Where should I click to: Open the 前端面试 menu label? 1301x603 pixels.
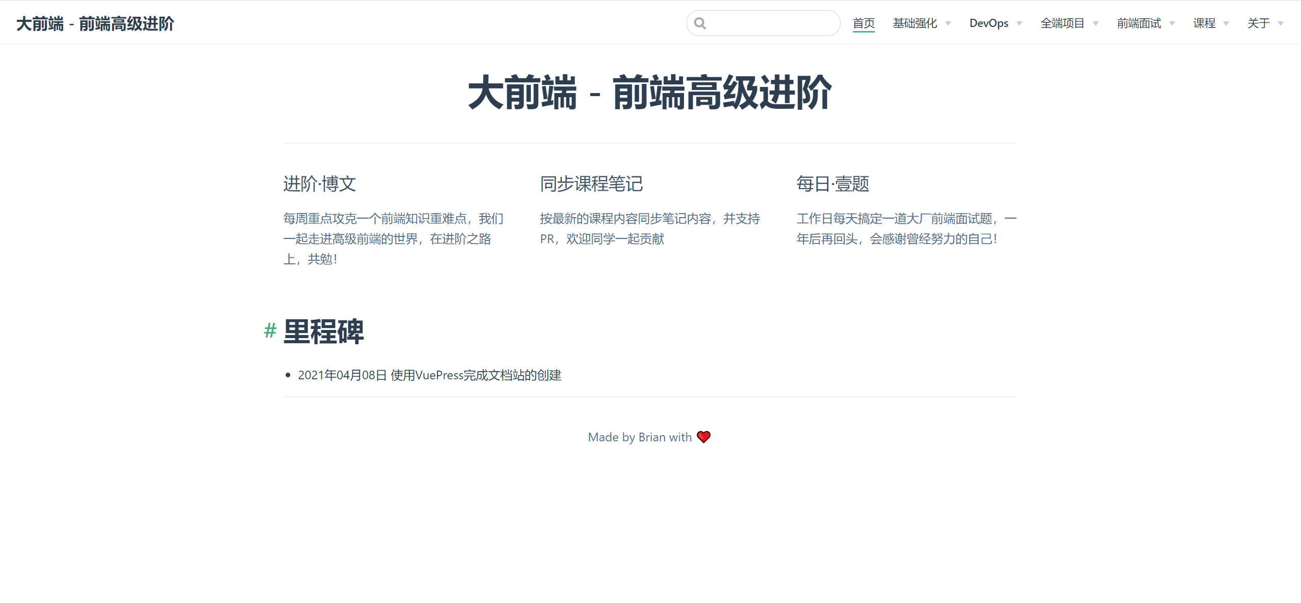point(1139,23)
